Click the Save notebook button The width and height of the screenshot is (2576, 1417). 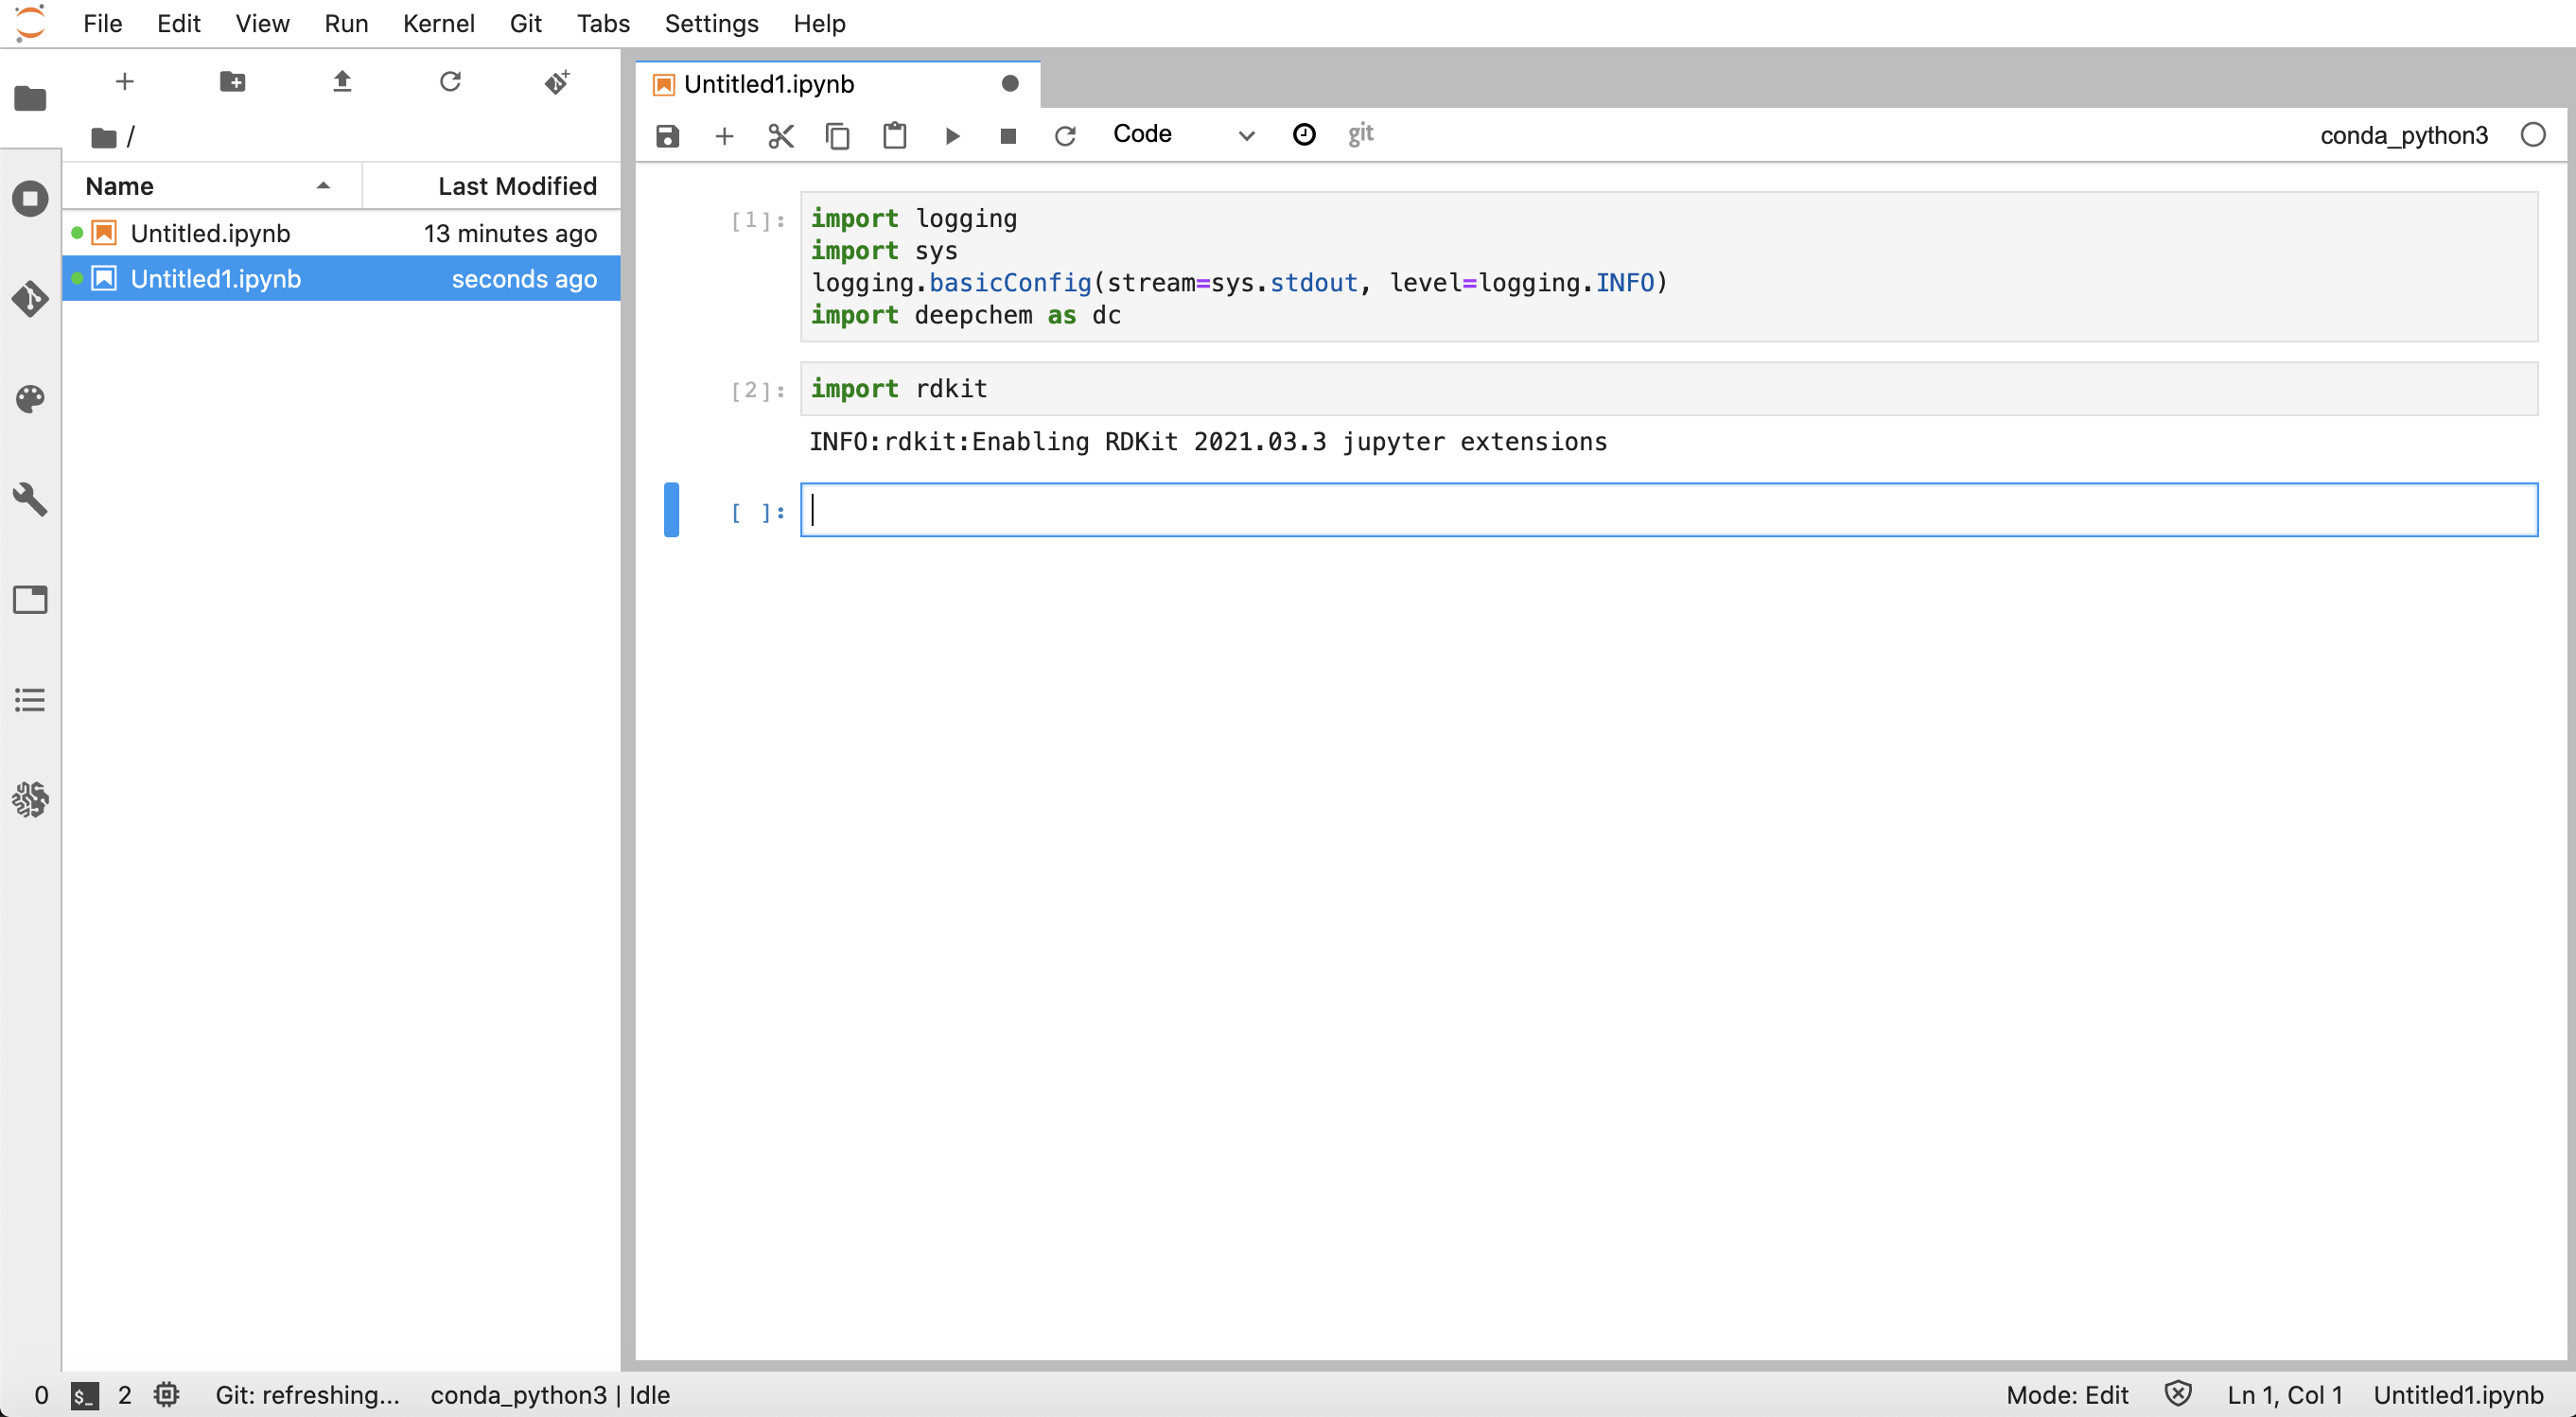[667, 134]
